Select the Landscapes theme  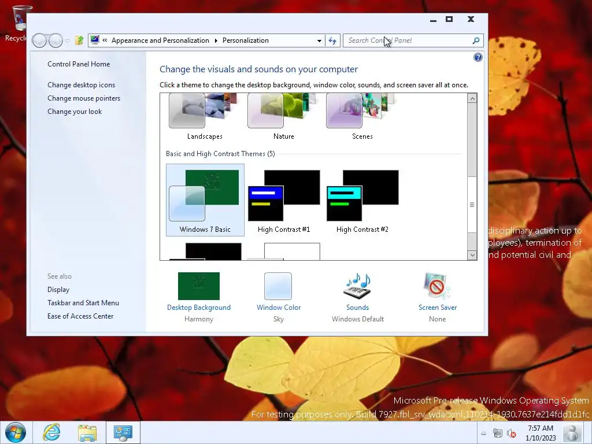pyautogui.click(x=205, y=117)
